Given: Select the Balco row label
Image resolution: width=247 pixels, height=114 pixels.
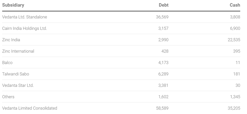Looking at the screenshot, I should click(7, 63).
